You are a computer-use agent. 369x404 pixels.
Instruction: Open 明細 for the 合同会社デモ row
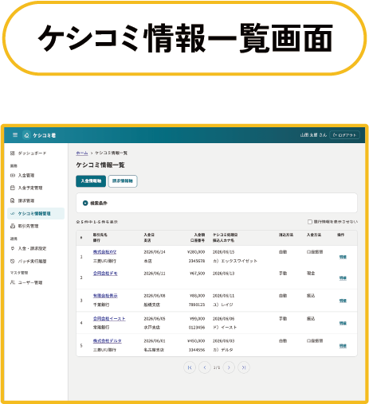pos(343,278)
